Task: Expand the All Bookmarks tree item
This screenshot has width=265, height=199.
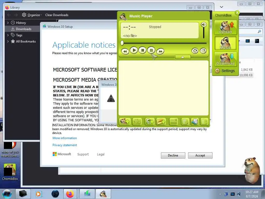Action: pos(8,41)
